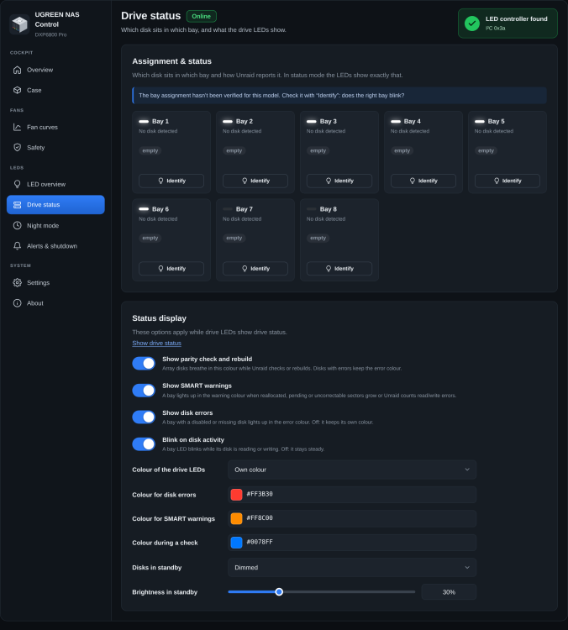Click the Bay 3 LED indicator bar
568x630 pixels.
pos(312,121)
